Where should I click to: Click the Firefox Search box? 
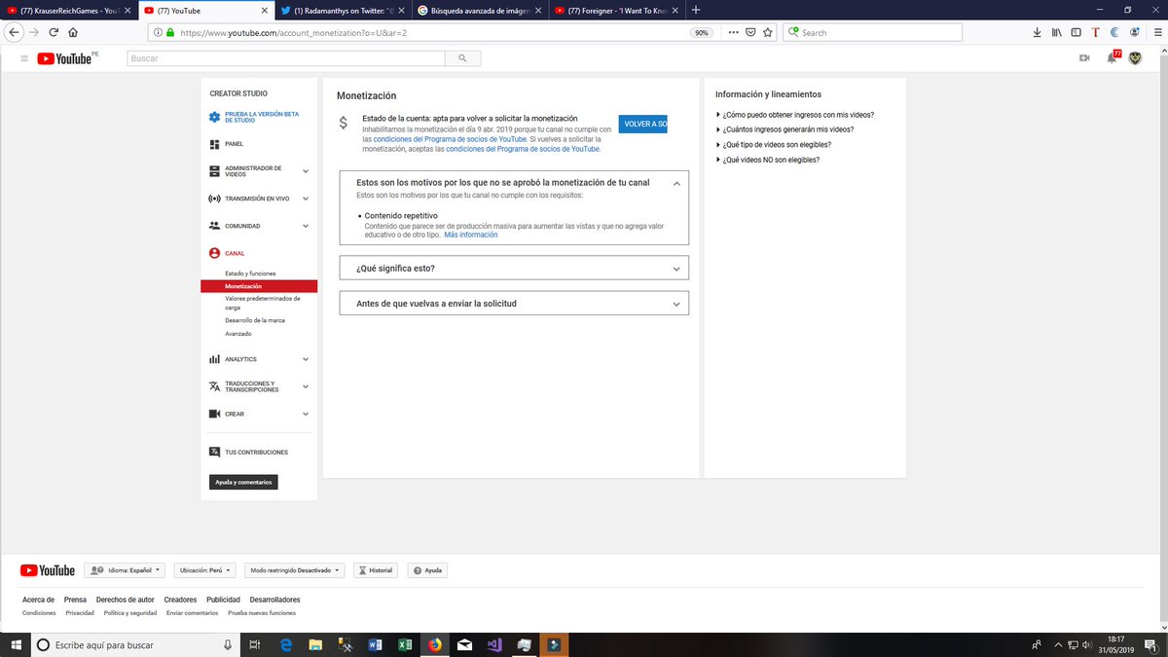coord(873,32)
